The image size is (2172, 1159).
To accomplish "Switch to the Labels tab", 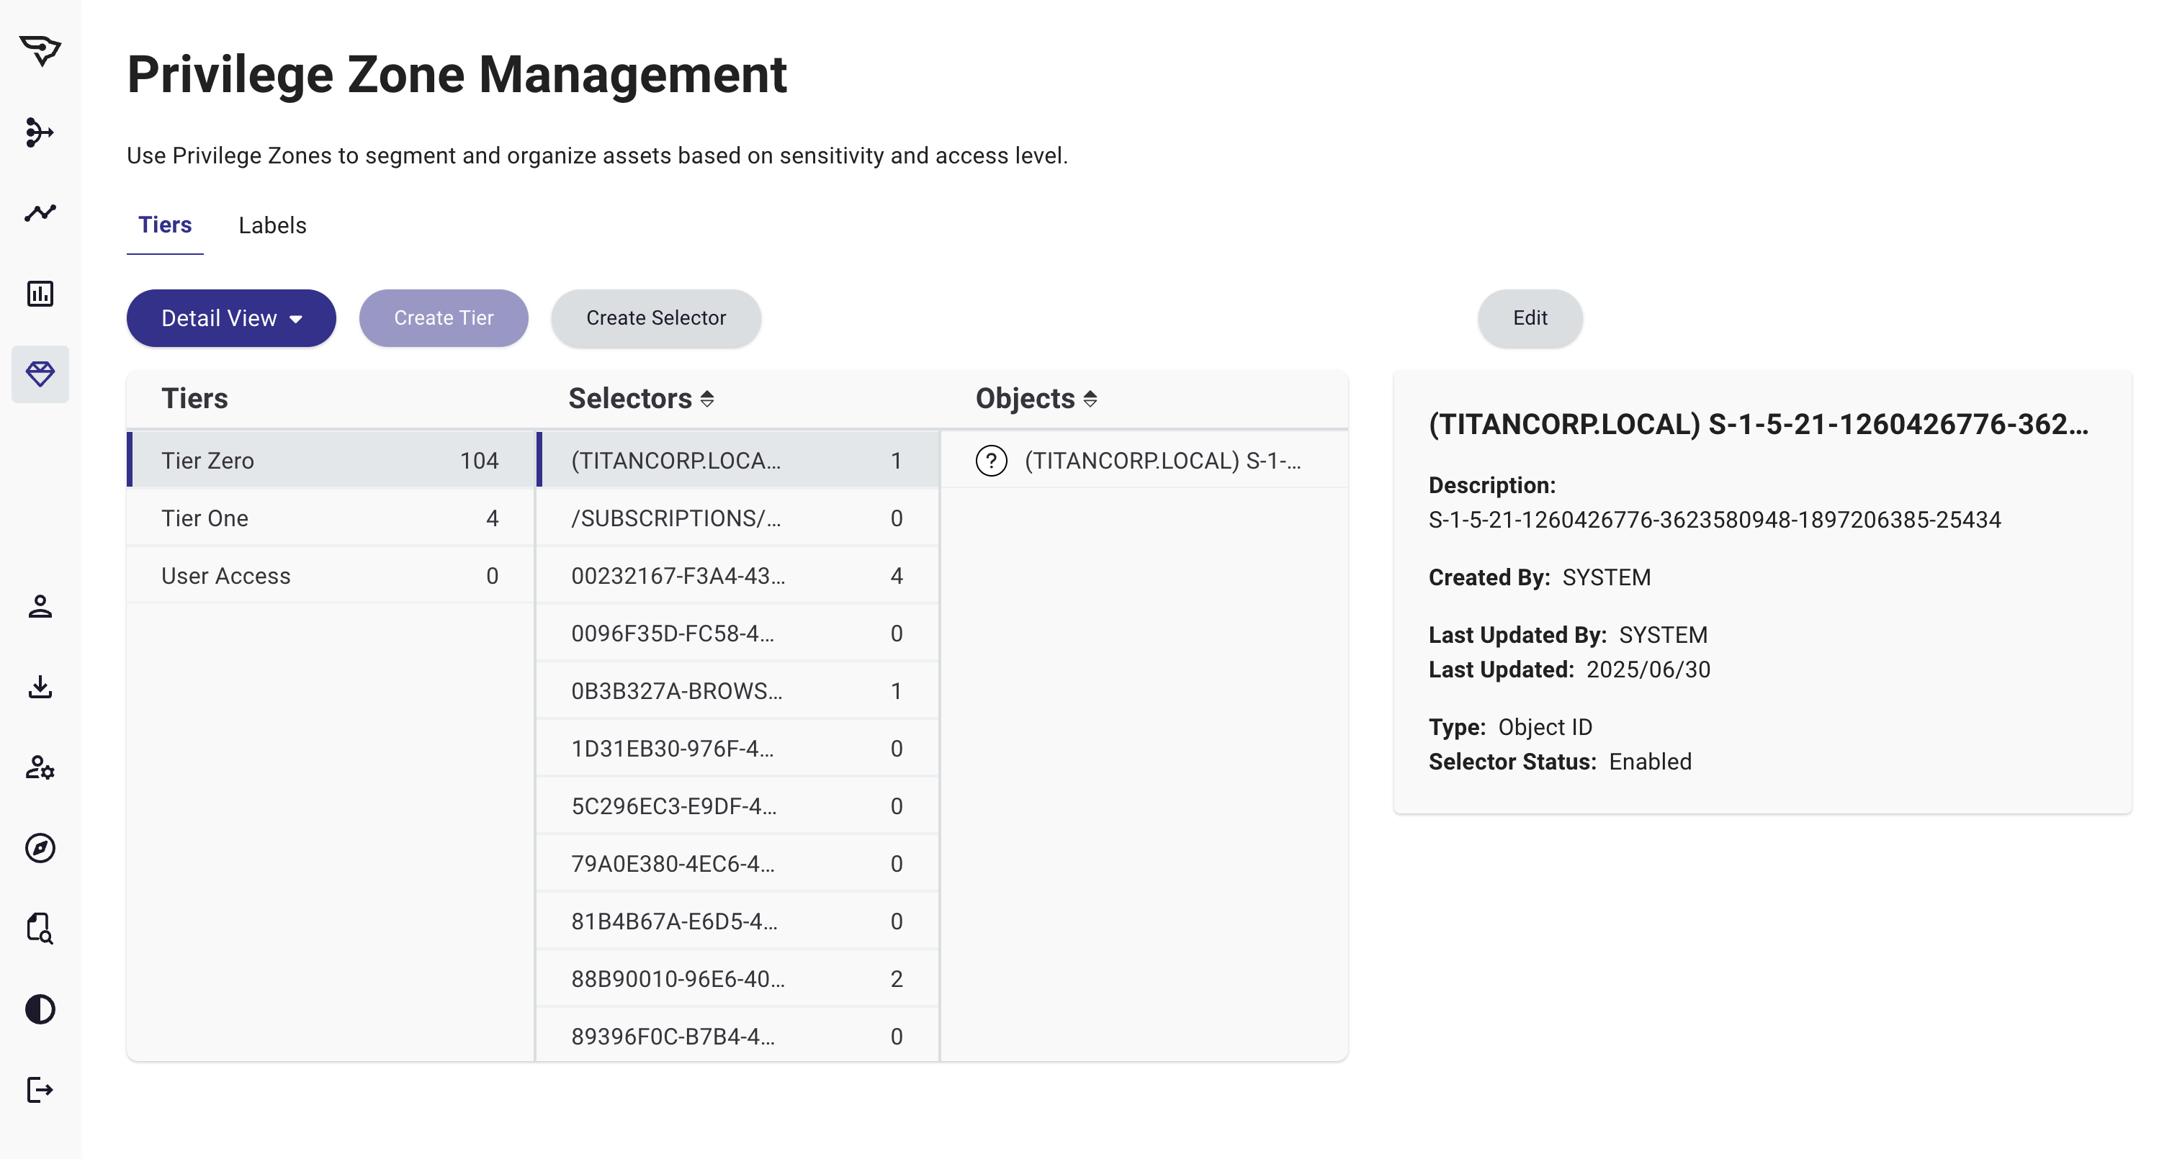I will (272, 225).
